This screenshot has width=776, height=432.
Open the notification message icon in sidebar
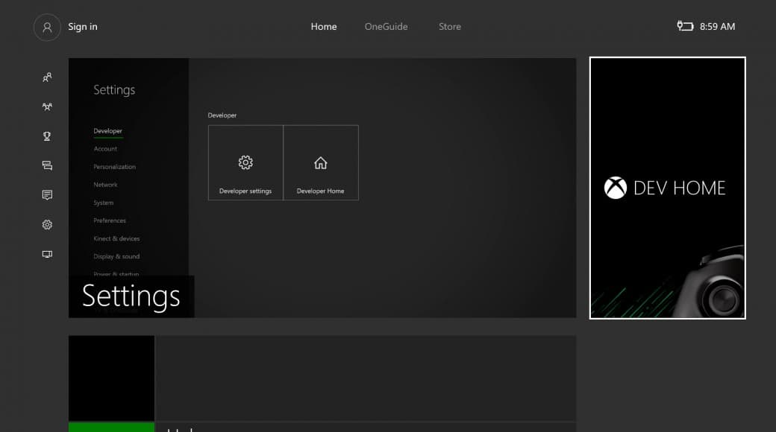tap(46, 194)
